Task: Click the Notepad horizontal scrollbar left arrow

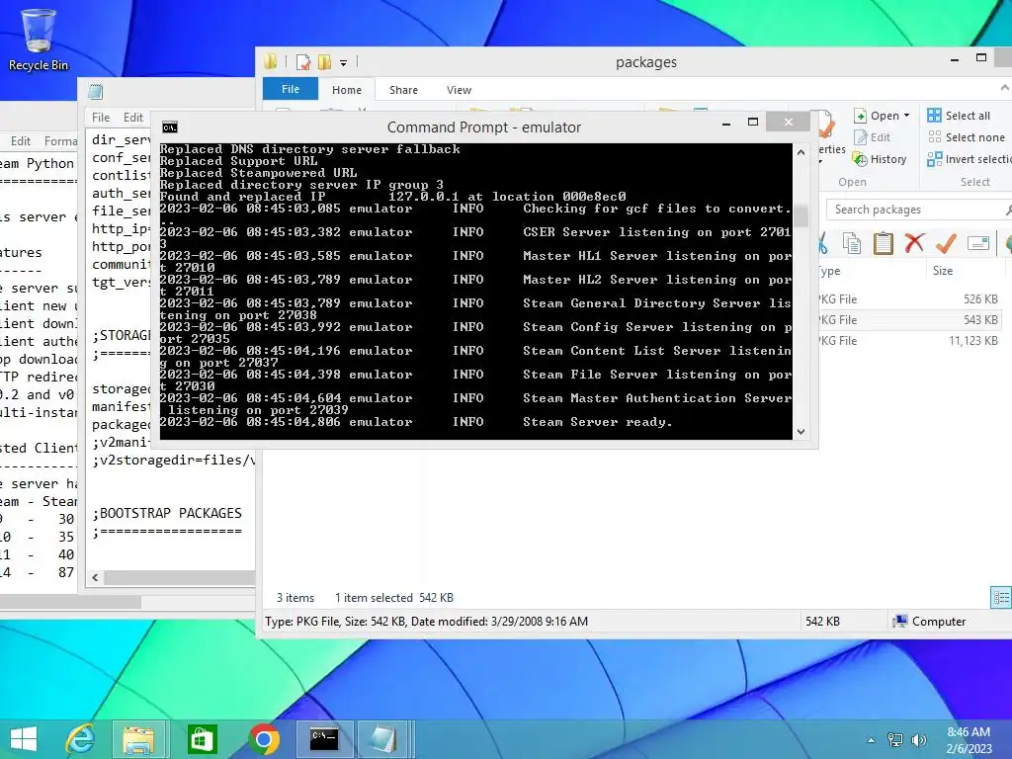Action: (95, 577)
